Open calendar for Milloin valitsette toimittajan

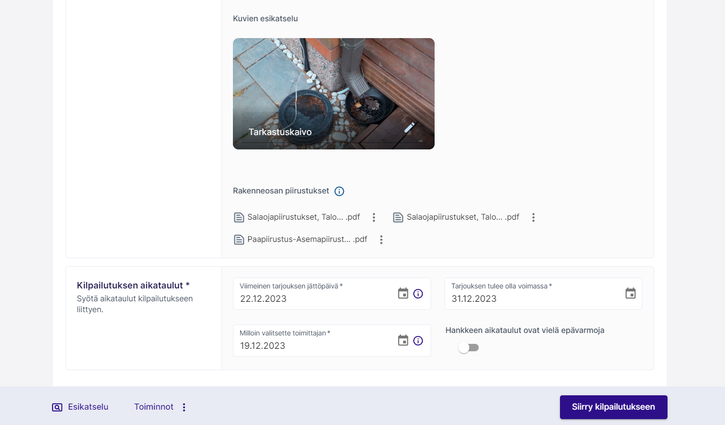point(403,340)
